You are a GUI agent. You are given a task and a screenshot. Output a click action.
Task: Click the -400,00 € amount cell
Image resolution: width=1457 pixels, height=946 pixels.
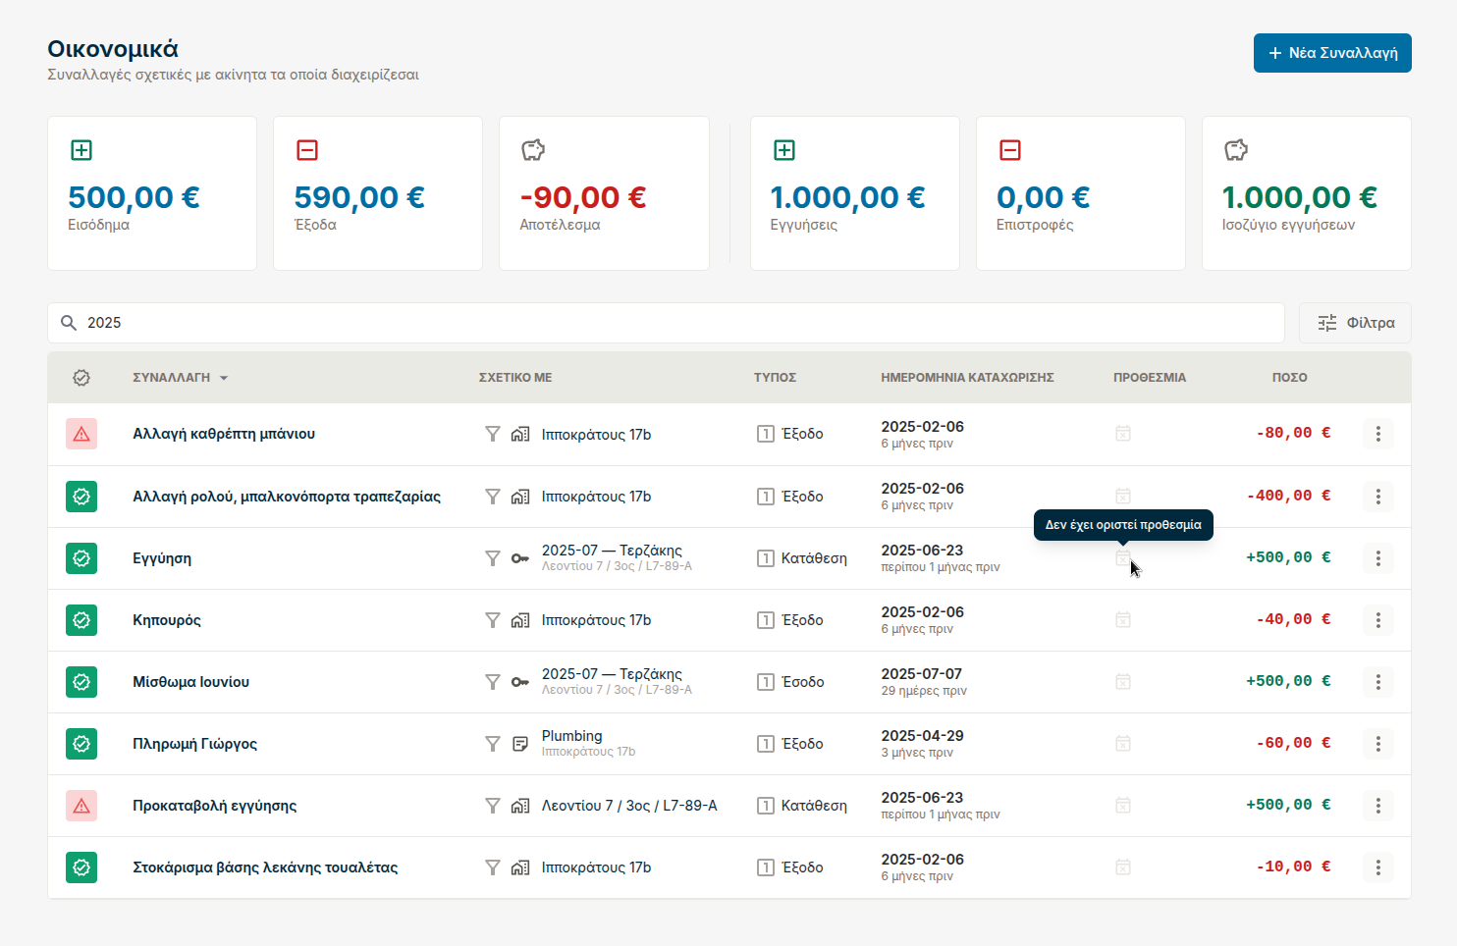click(1289, 496)
